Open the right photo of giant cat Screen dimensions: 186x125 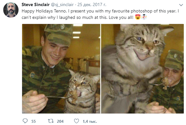(x=142, y=69)
